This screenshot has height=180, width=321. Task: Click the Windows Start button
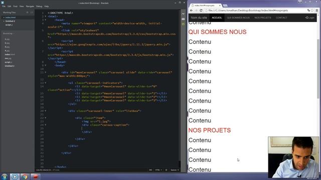point(5,176)
